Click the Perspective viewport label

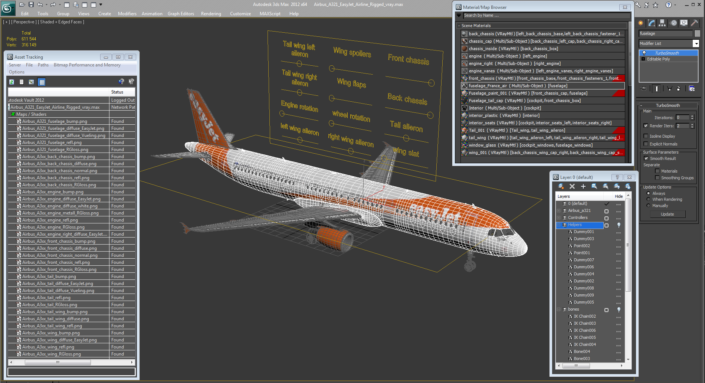(24, 22)
